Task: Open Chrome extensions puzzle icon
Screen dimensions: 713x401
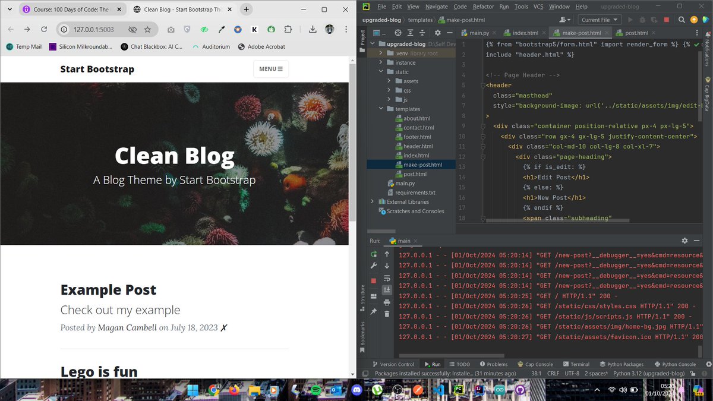Action: pos(288,29)
